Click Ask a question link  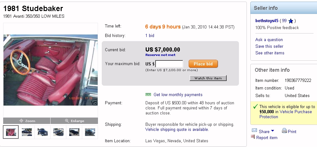(269, 40)
